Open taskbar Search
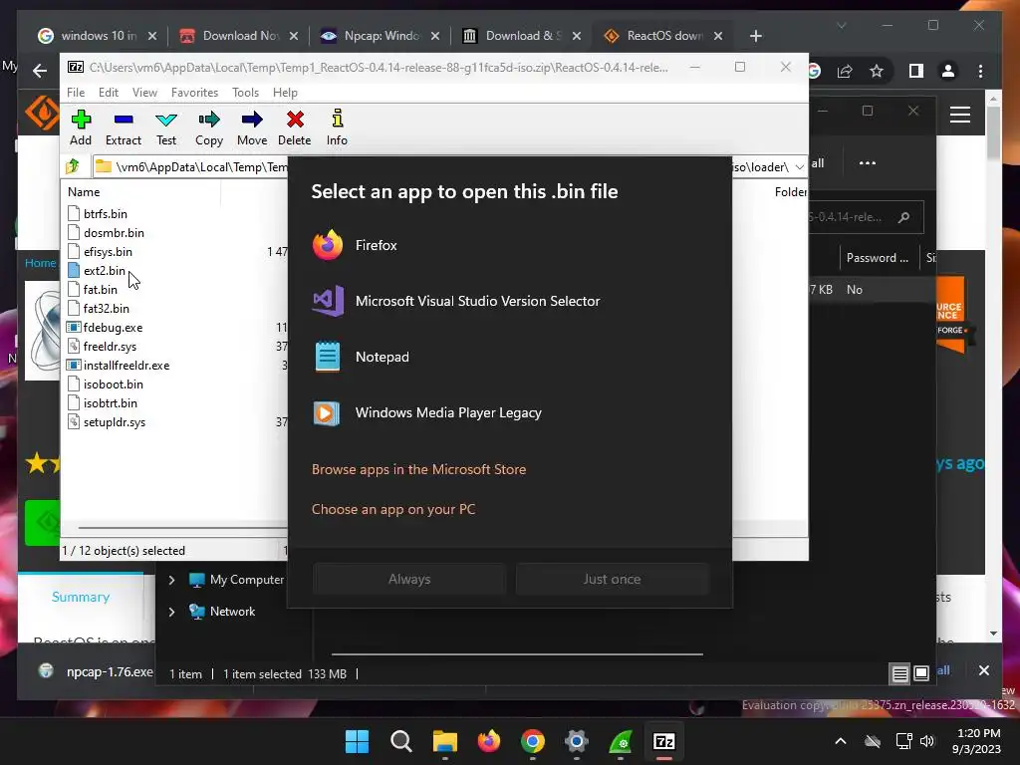Screen dimensions: 1020x765 click(x=400, y=741)
